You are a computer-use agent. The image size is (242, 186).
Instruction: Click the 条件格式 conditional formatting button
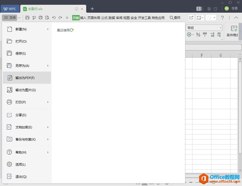coord(232,31)
